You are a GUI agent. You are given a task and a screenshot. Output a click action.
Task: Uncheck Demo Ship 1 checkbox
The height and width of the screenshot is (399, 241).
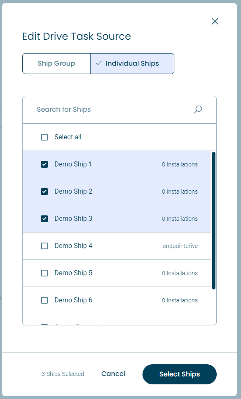[44, 164]
